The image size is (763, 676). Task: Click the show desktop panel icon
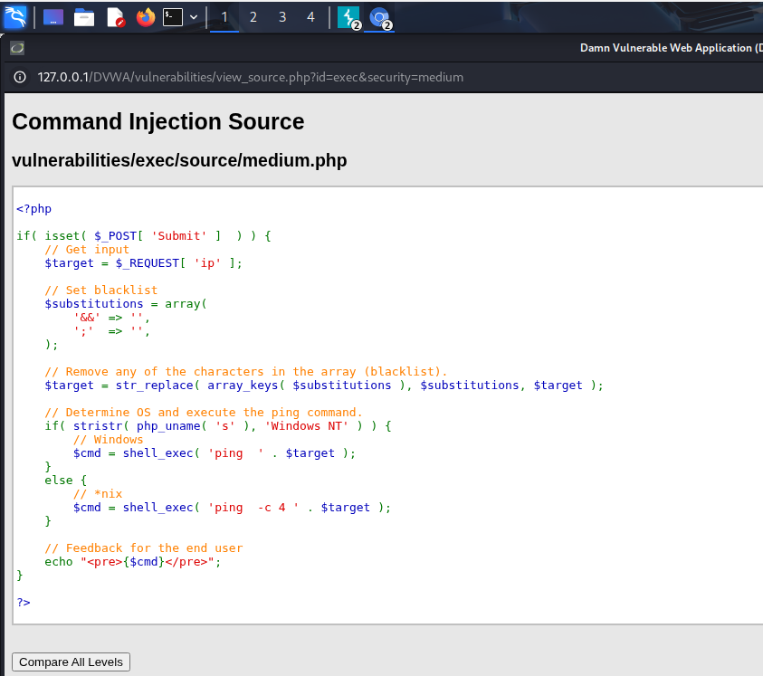(53, 17)
